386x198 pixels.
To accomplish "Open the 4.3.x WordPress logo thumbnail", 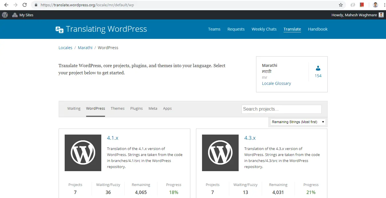I will 220,153.
